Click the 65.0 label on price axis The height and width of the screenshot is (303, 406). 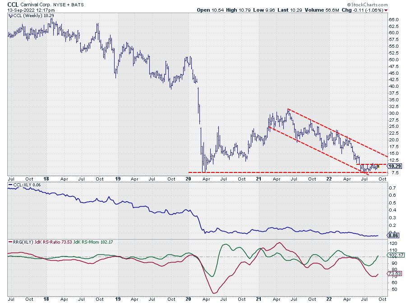tap(393, 19)
